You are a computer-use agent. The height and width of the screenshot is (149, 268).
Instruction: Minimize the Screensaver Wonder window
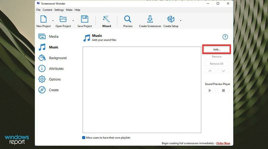pyautogui.click(x=208, y=3)
